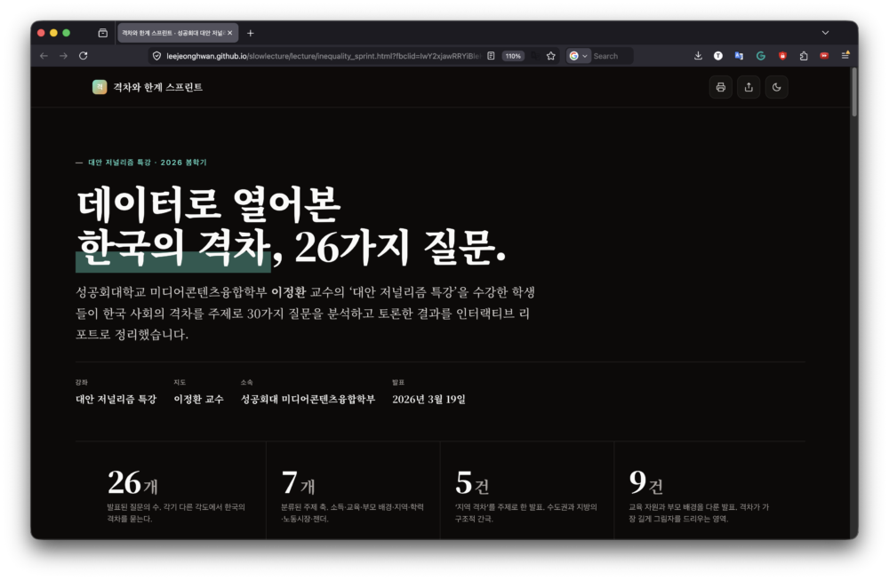Image resolution: width=889 pixels, height=580 pixels.
Task: Open a new tab with plus button
Action: [x=251, y=33]
